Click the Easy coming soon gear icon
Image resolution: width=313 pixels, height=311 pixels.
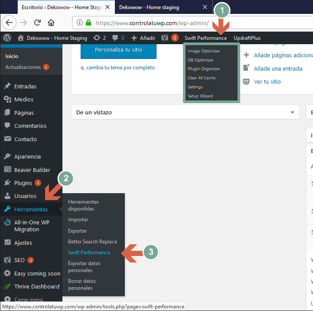pos(7,273)
